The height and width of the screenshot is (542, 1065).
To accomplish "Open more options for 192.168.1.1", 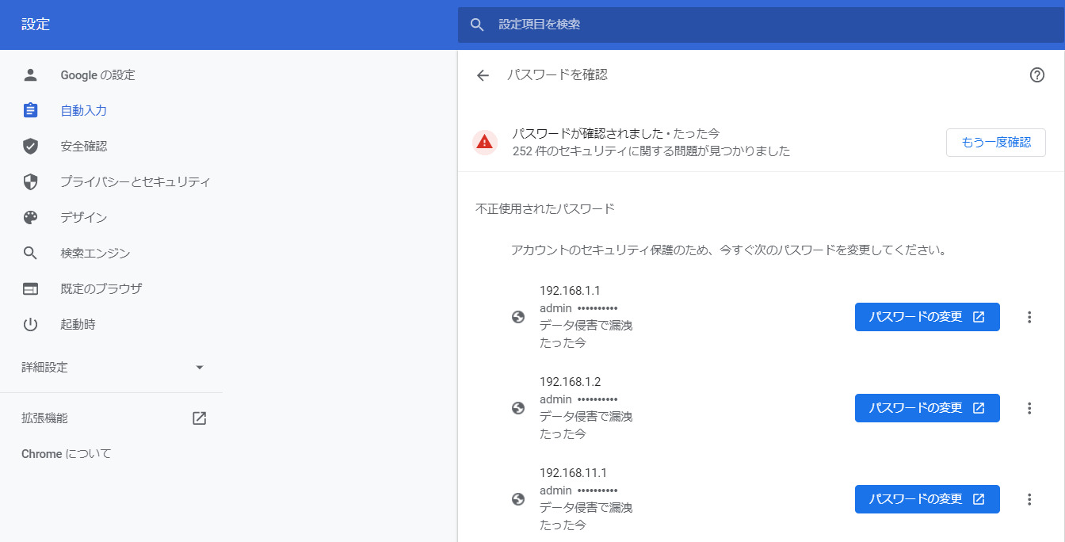I will [x=1029, y=317].
